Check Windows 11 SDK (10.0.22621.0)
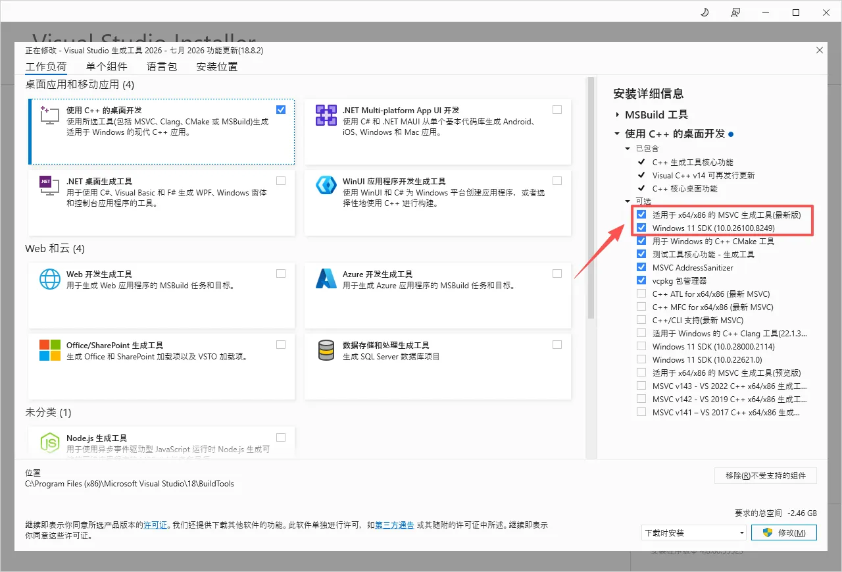 641,359
